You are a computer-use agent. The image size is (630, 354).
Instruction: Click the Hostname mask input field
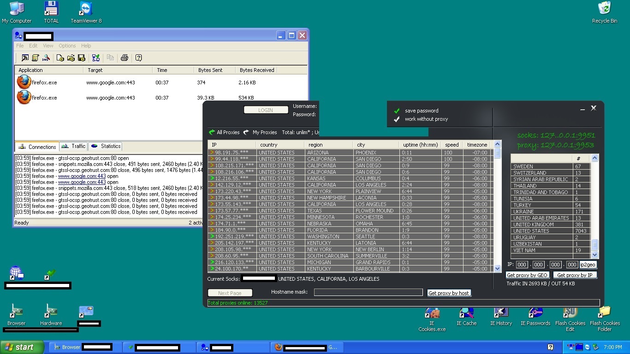368,292
